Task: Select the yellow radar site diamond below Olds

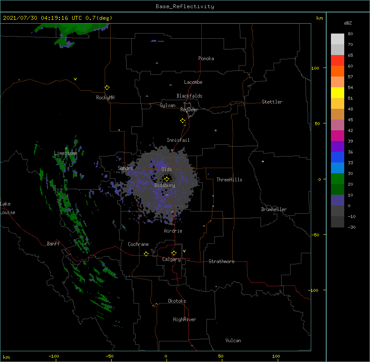Action: click(167, 179)
